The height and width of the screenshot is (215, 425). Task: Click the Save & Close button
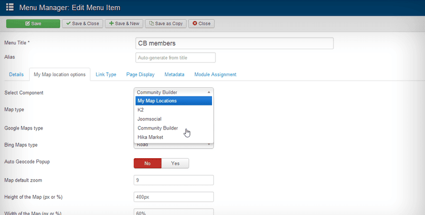pyautogui.click(x=83, y=23)
